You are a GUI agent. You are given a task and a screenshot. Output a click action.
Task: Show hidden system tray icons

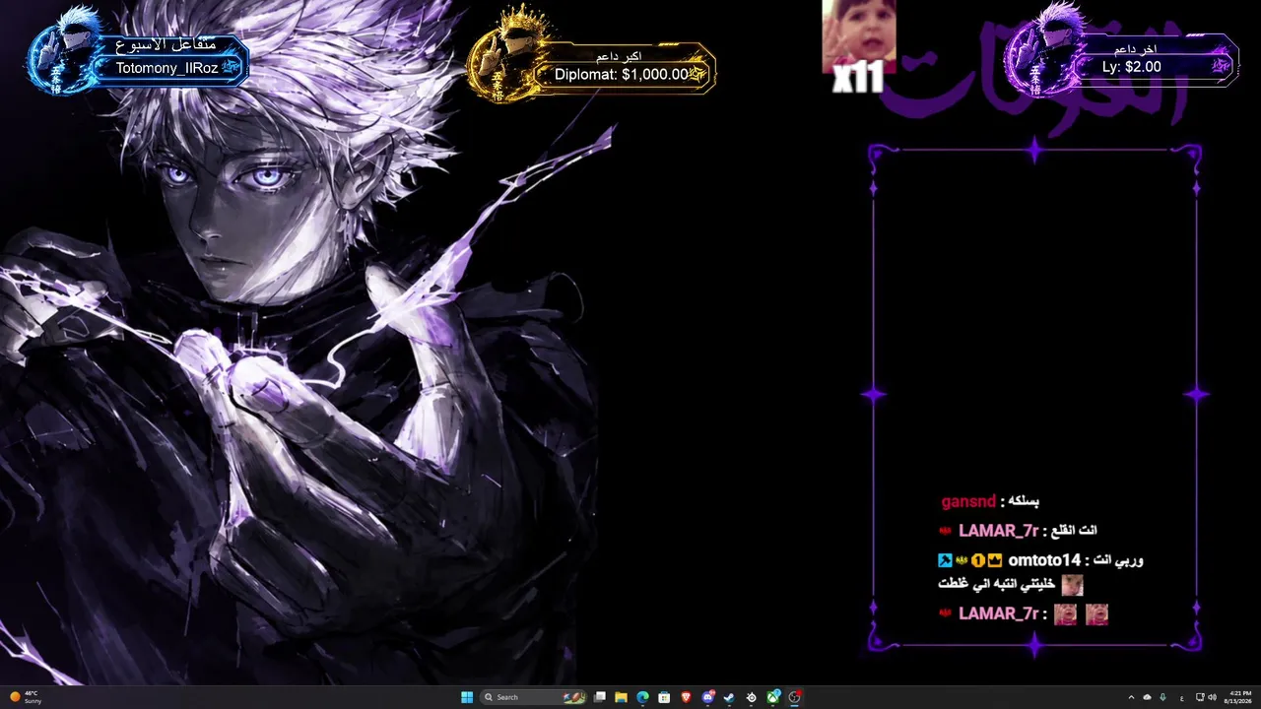(x=1131, y=697)
